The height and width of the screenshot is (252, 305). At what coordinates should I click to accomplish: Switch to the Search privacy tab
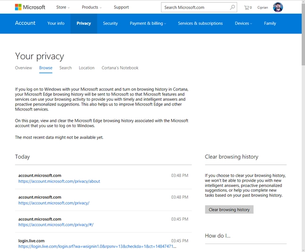pos(65,68)
